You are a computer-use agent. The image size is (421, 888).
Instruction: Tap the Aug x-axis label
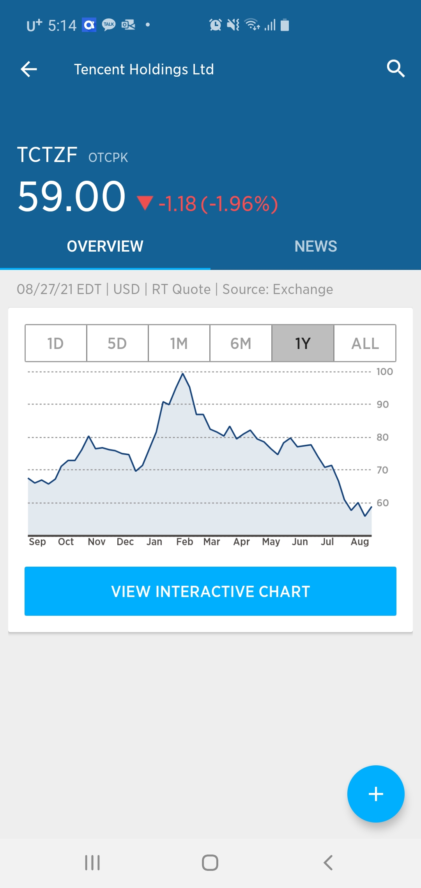(360, 542)
